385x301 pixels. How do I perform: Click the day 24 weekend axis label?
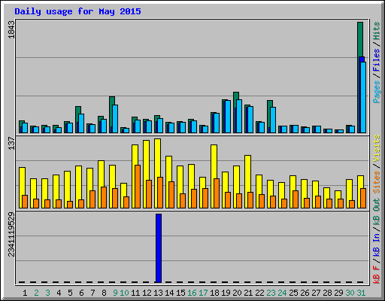[282, 293]
